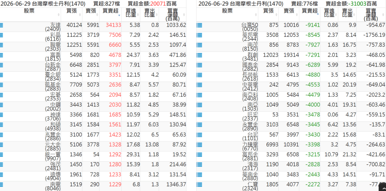Open the list icon for 兆豐金 (2886)
The width and height of the screenshot is (386, 191).
pyautogui.click(x=1, y=135)
